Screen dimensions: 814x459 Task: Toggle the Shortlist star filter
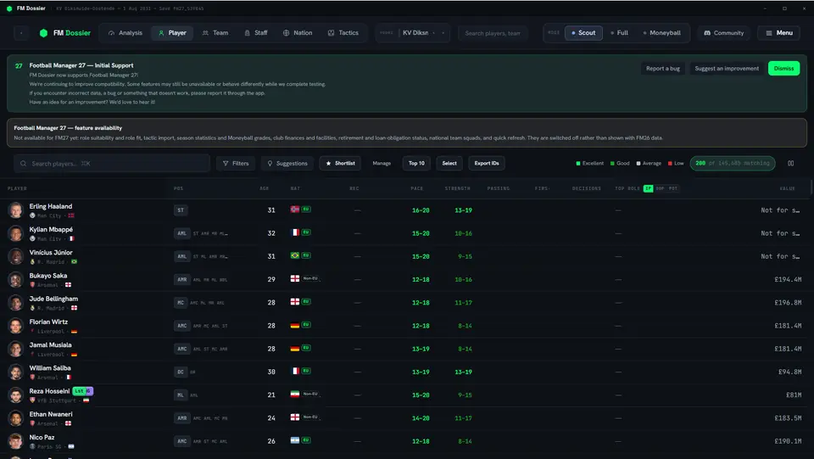point(340,163)
